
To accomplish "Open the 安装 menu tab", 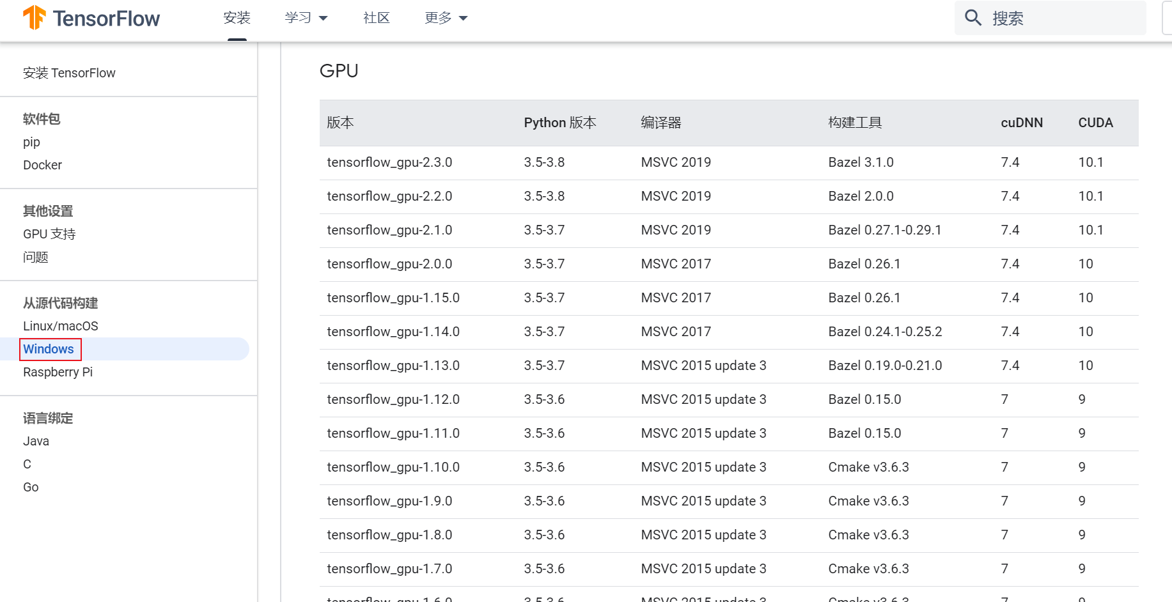I will pos(237,18).
